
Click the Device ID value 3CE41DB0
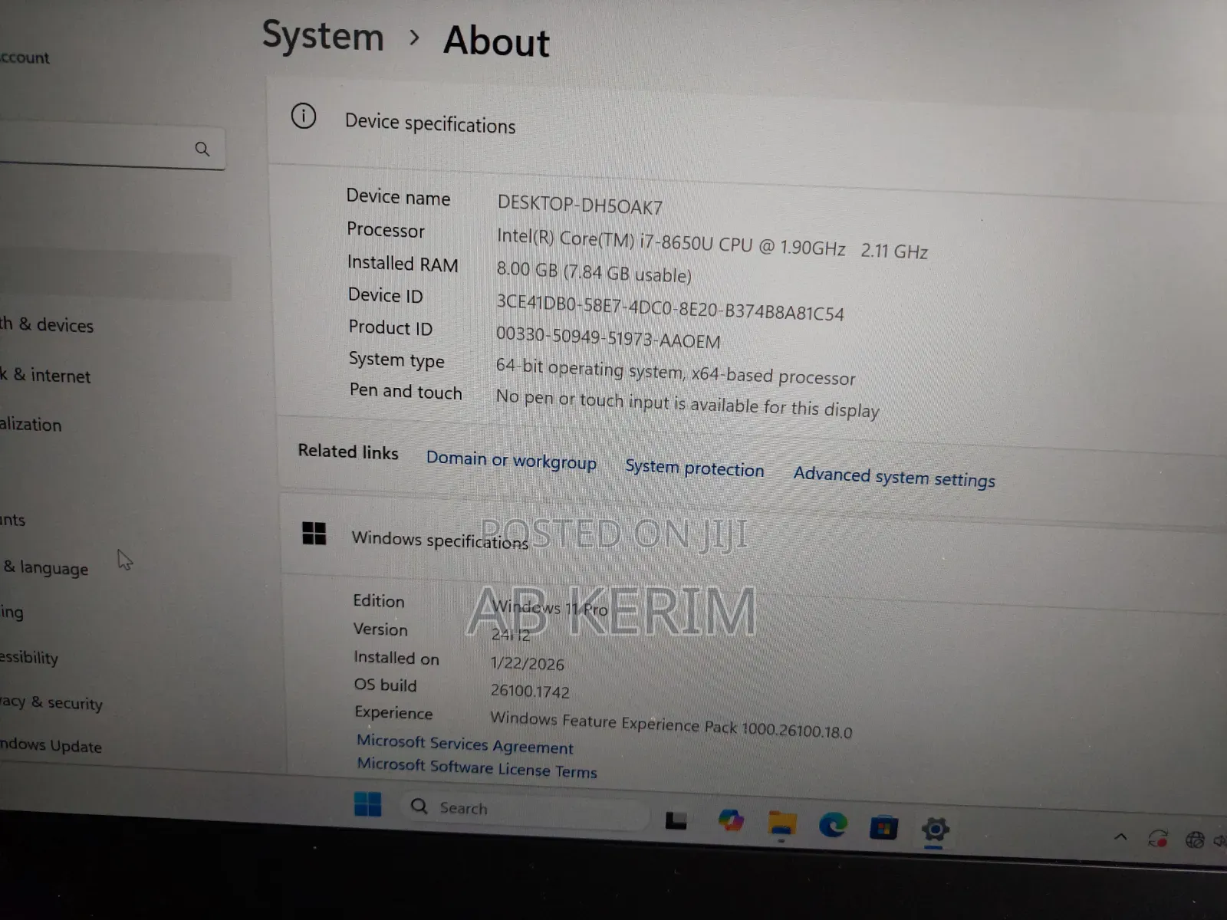(x=669, y=307)
